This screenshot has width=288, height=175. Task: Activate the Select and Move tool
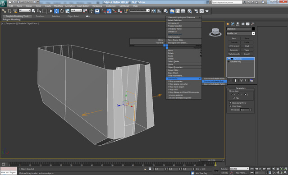click(56, 11)
